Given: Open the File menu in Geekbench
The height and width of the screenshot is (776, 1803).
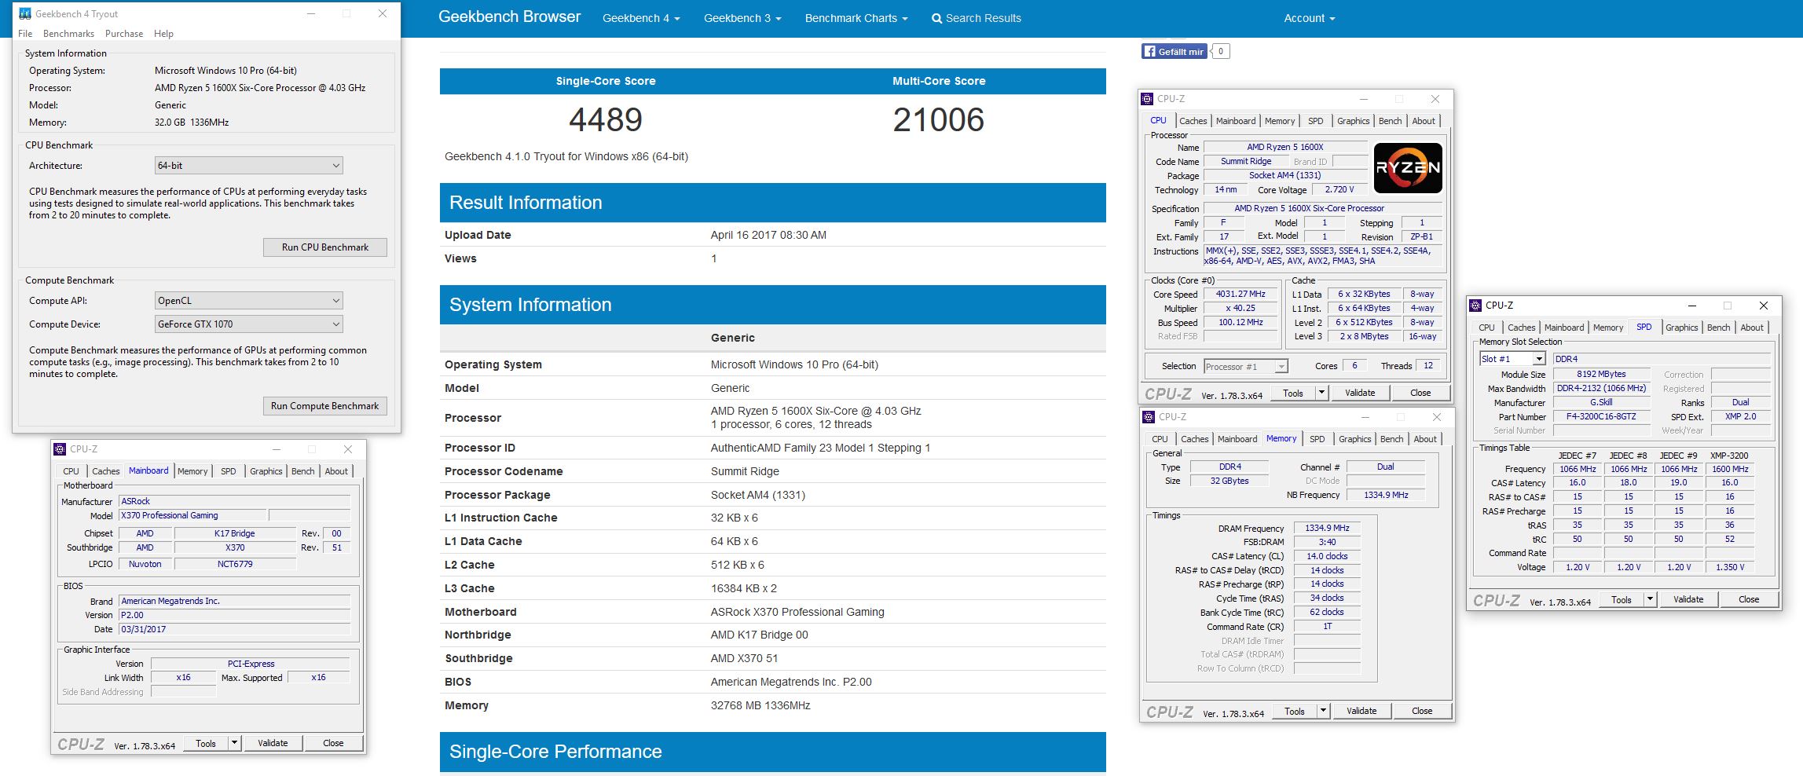Looking at the screenshot, I should tap(25, 34).
